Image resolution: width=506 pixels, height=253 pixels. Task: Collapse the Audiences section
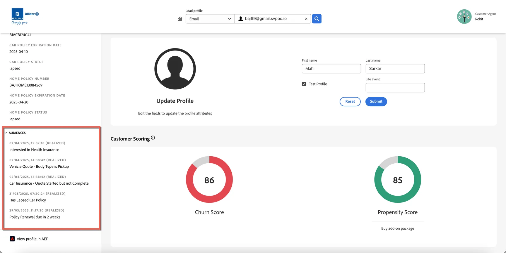(x=6, y=133)
